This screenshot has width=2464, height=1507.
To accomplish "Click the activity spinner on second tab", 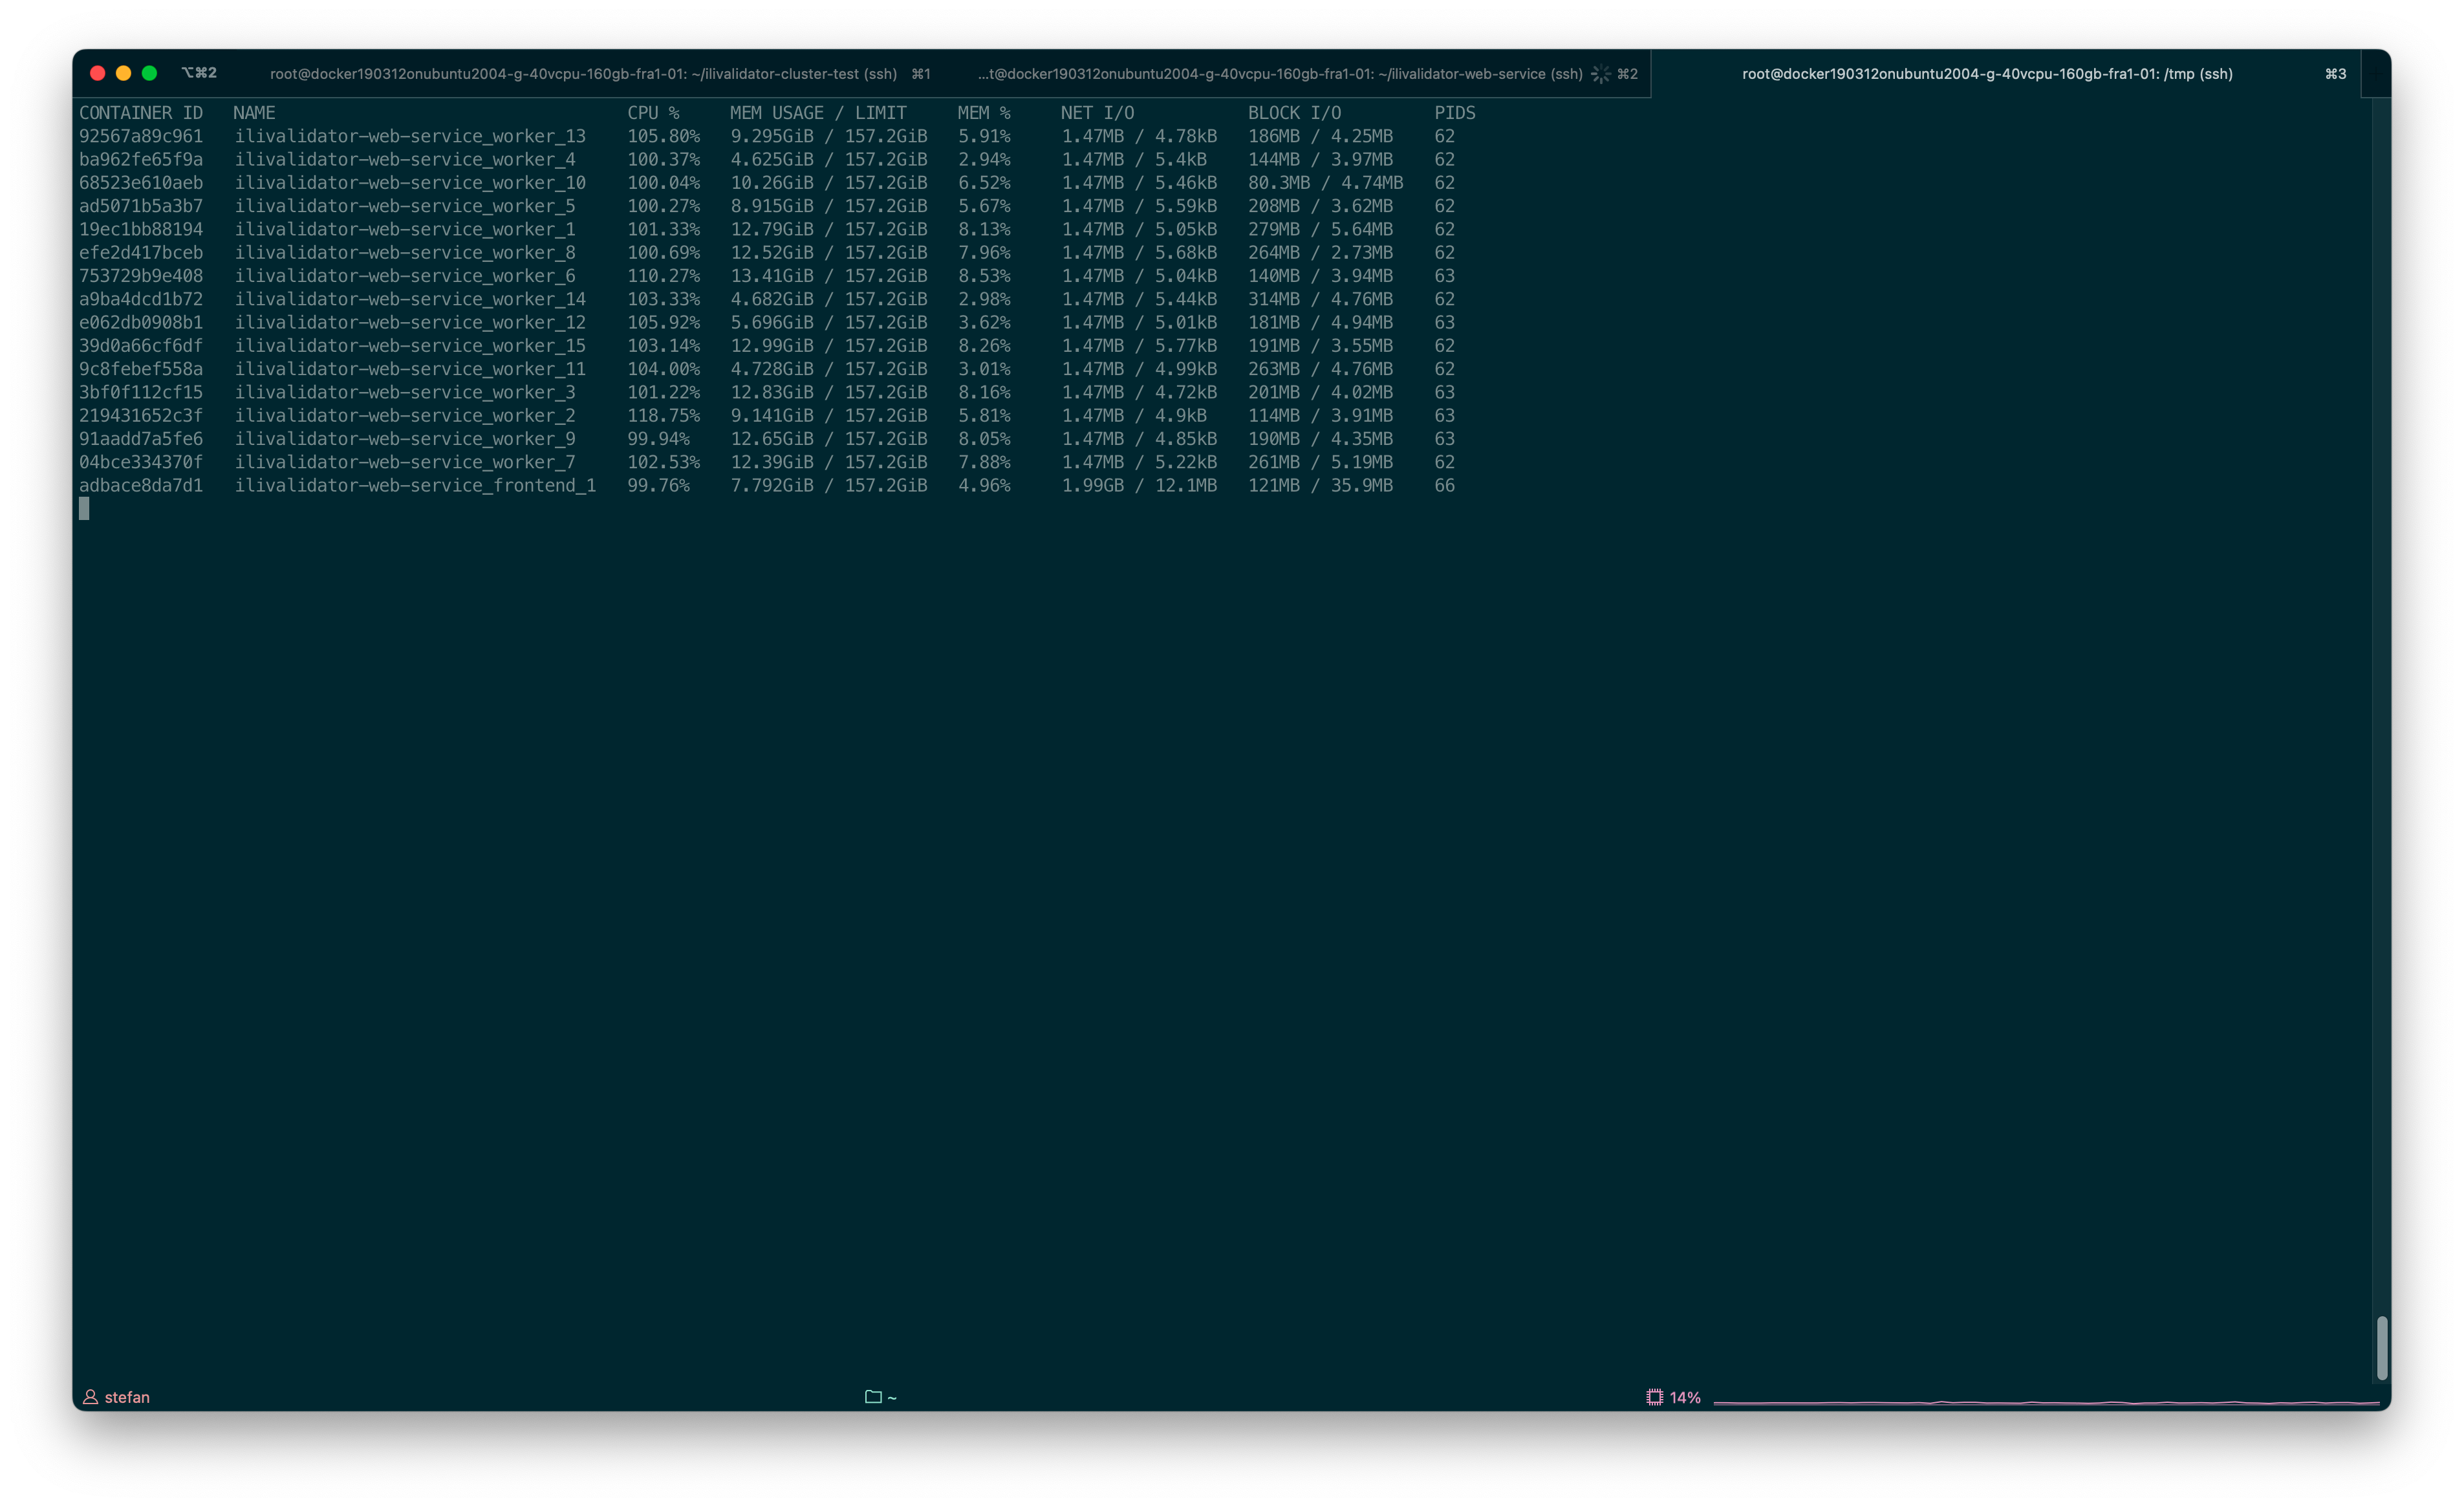I will coord(1600,74).
